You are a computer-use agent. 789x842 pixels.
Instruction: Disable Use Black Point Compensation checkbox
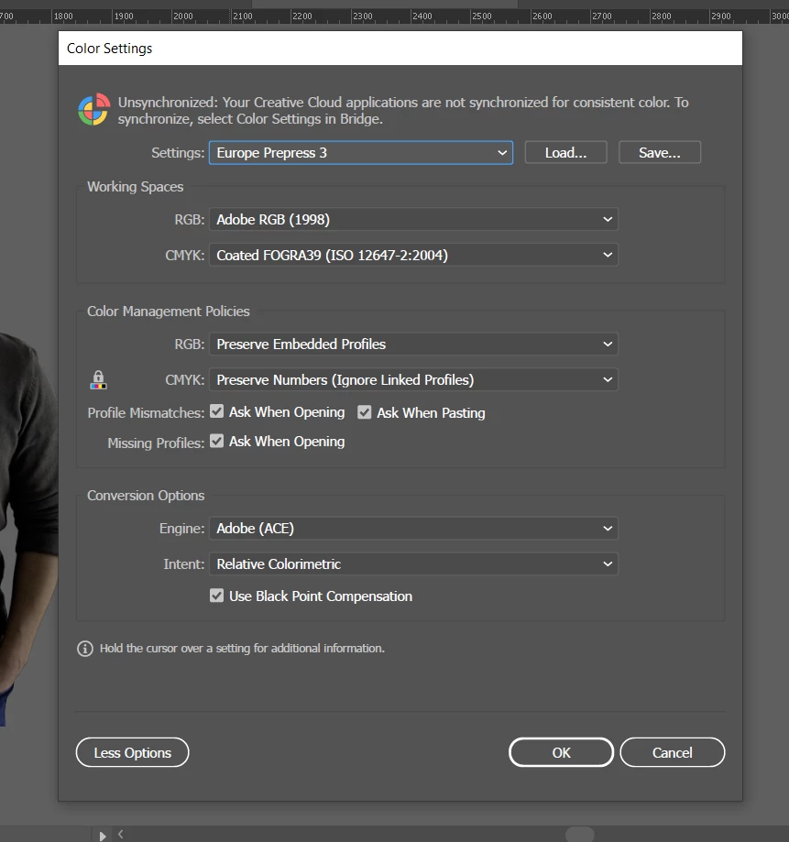tap(217, 596)
